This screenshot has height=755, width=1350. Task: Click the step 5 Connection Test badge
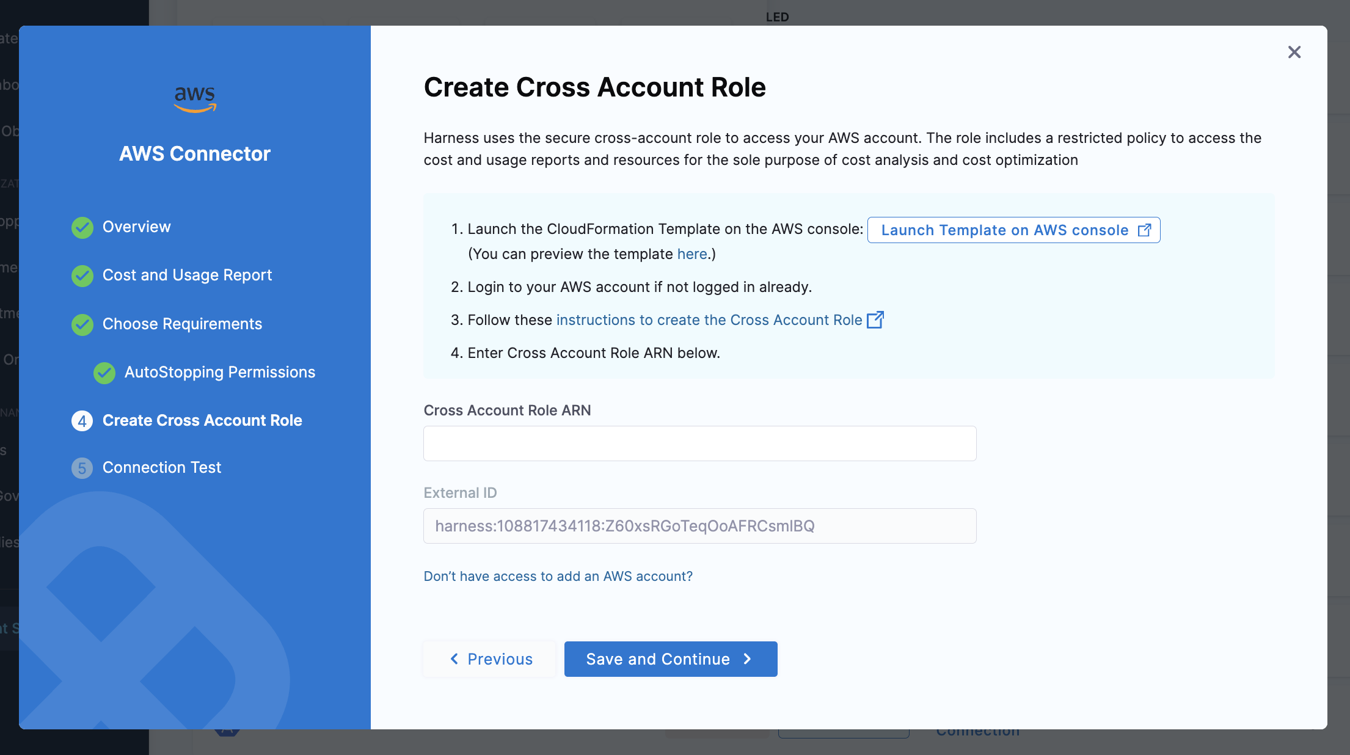[82, 468]
